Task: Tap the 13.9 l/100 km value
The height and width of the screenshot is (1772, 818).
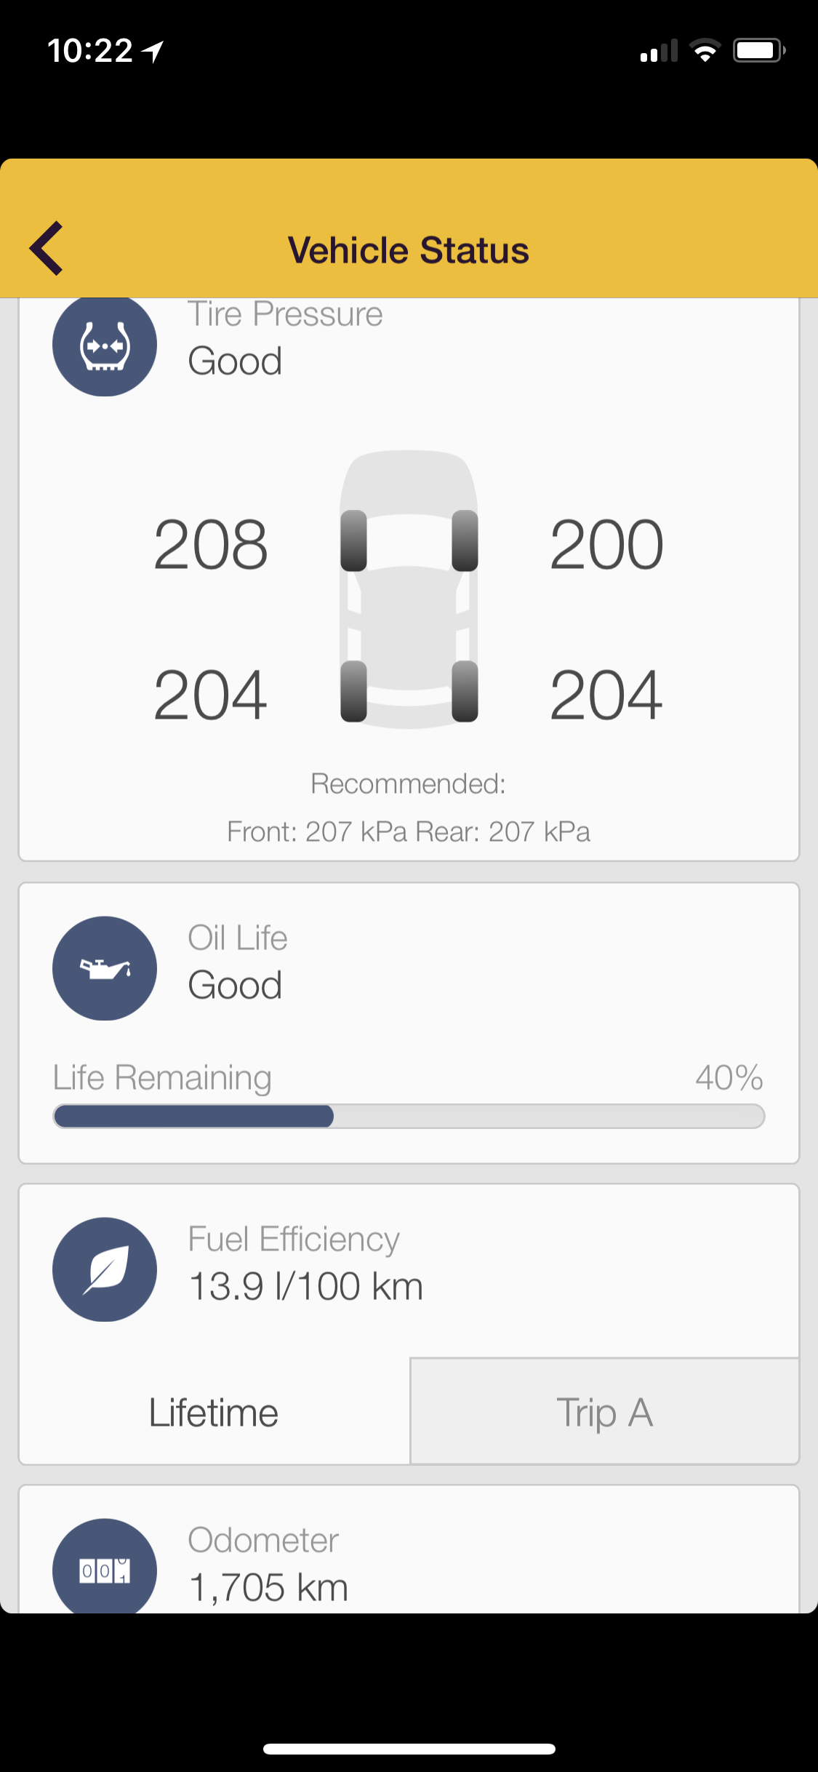Action: tap(306, 1286)
